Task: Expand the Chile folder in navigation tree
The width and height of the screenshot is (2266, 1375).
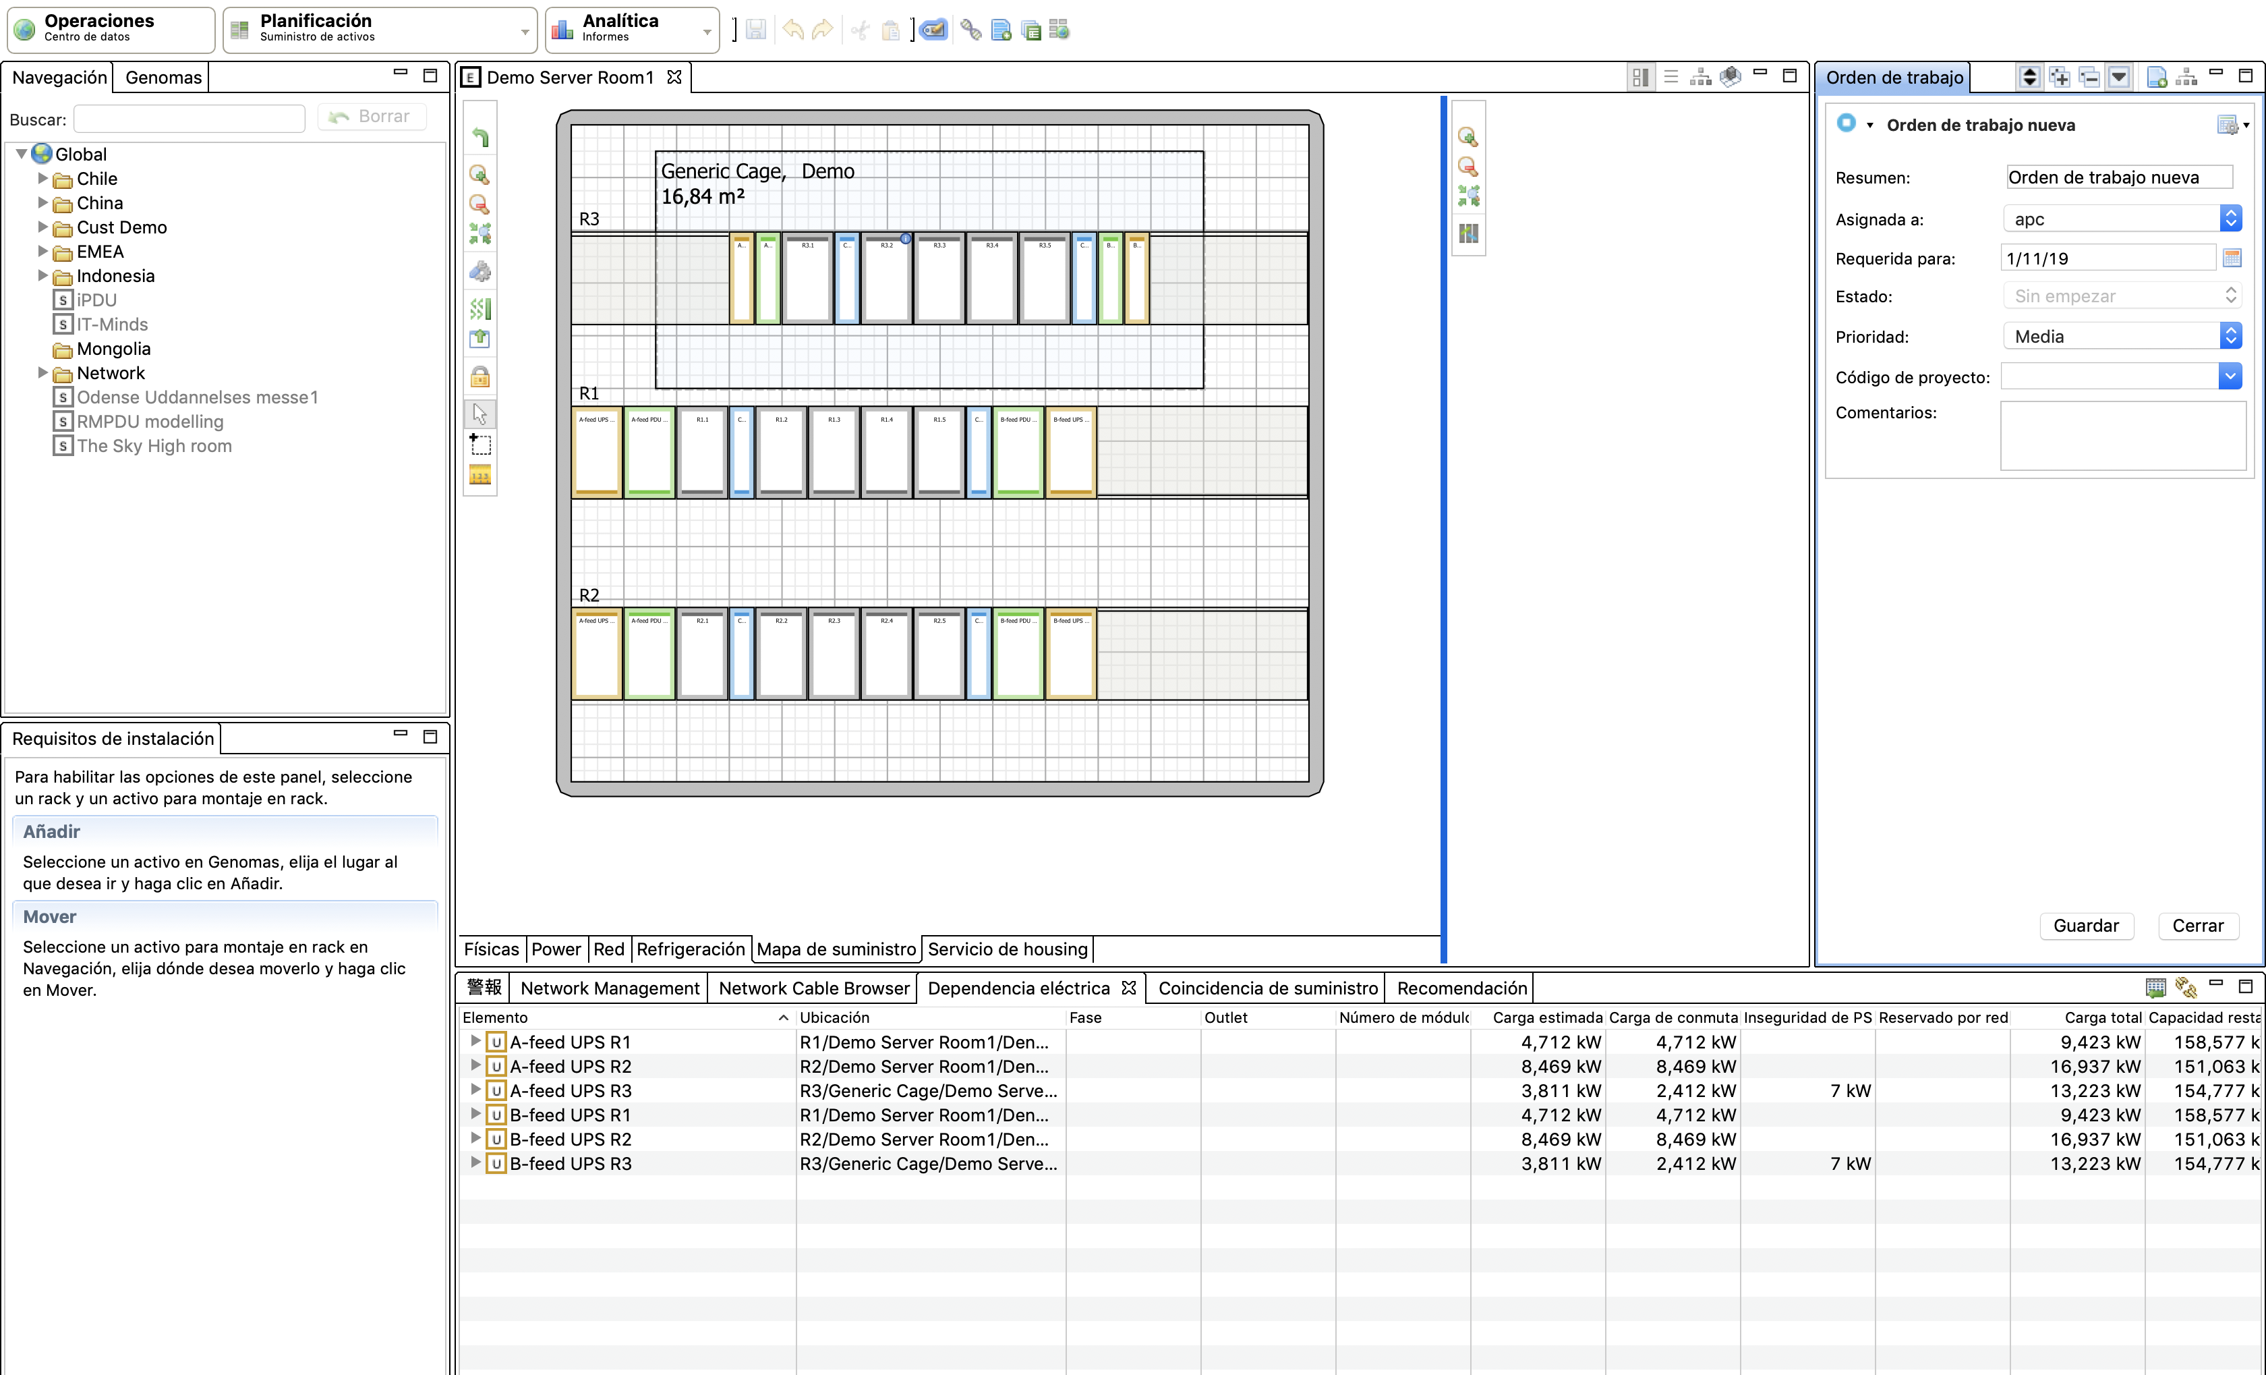Action: 42,178
